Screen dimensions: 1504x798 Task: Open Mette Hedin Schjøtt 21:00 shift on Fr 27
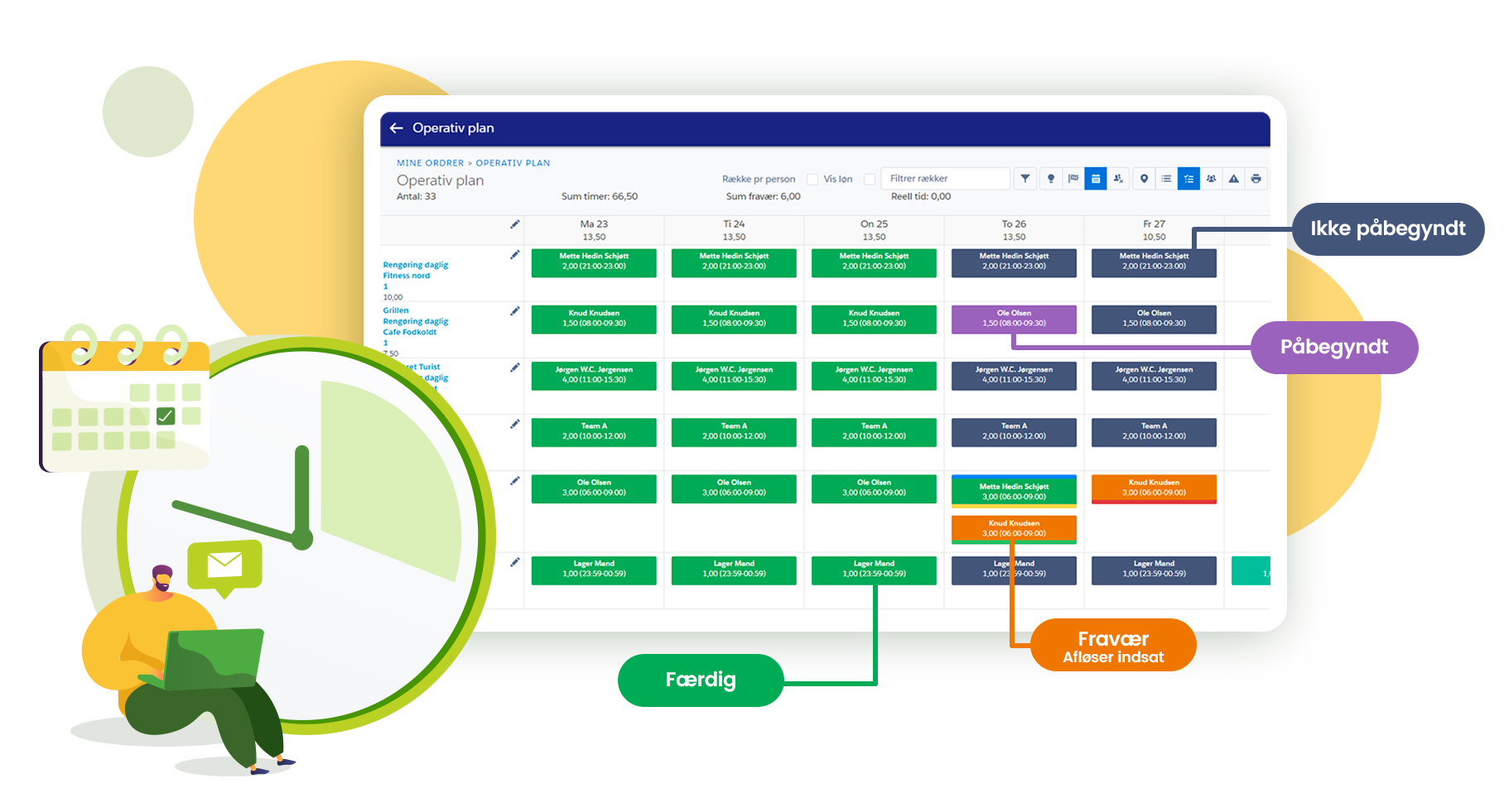coord(1154,263)
